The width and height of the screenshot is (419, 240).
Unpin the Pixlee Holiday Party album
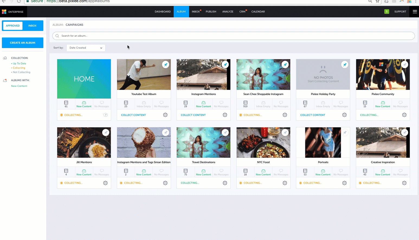coord(344,65)
